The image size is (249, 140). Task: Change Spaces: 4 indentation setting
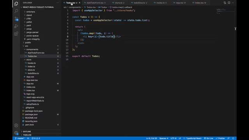click(x=164, y=138)
